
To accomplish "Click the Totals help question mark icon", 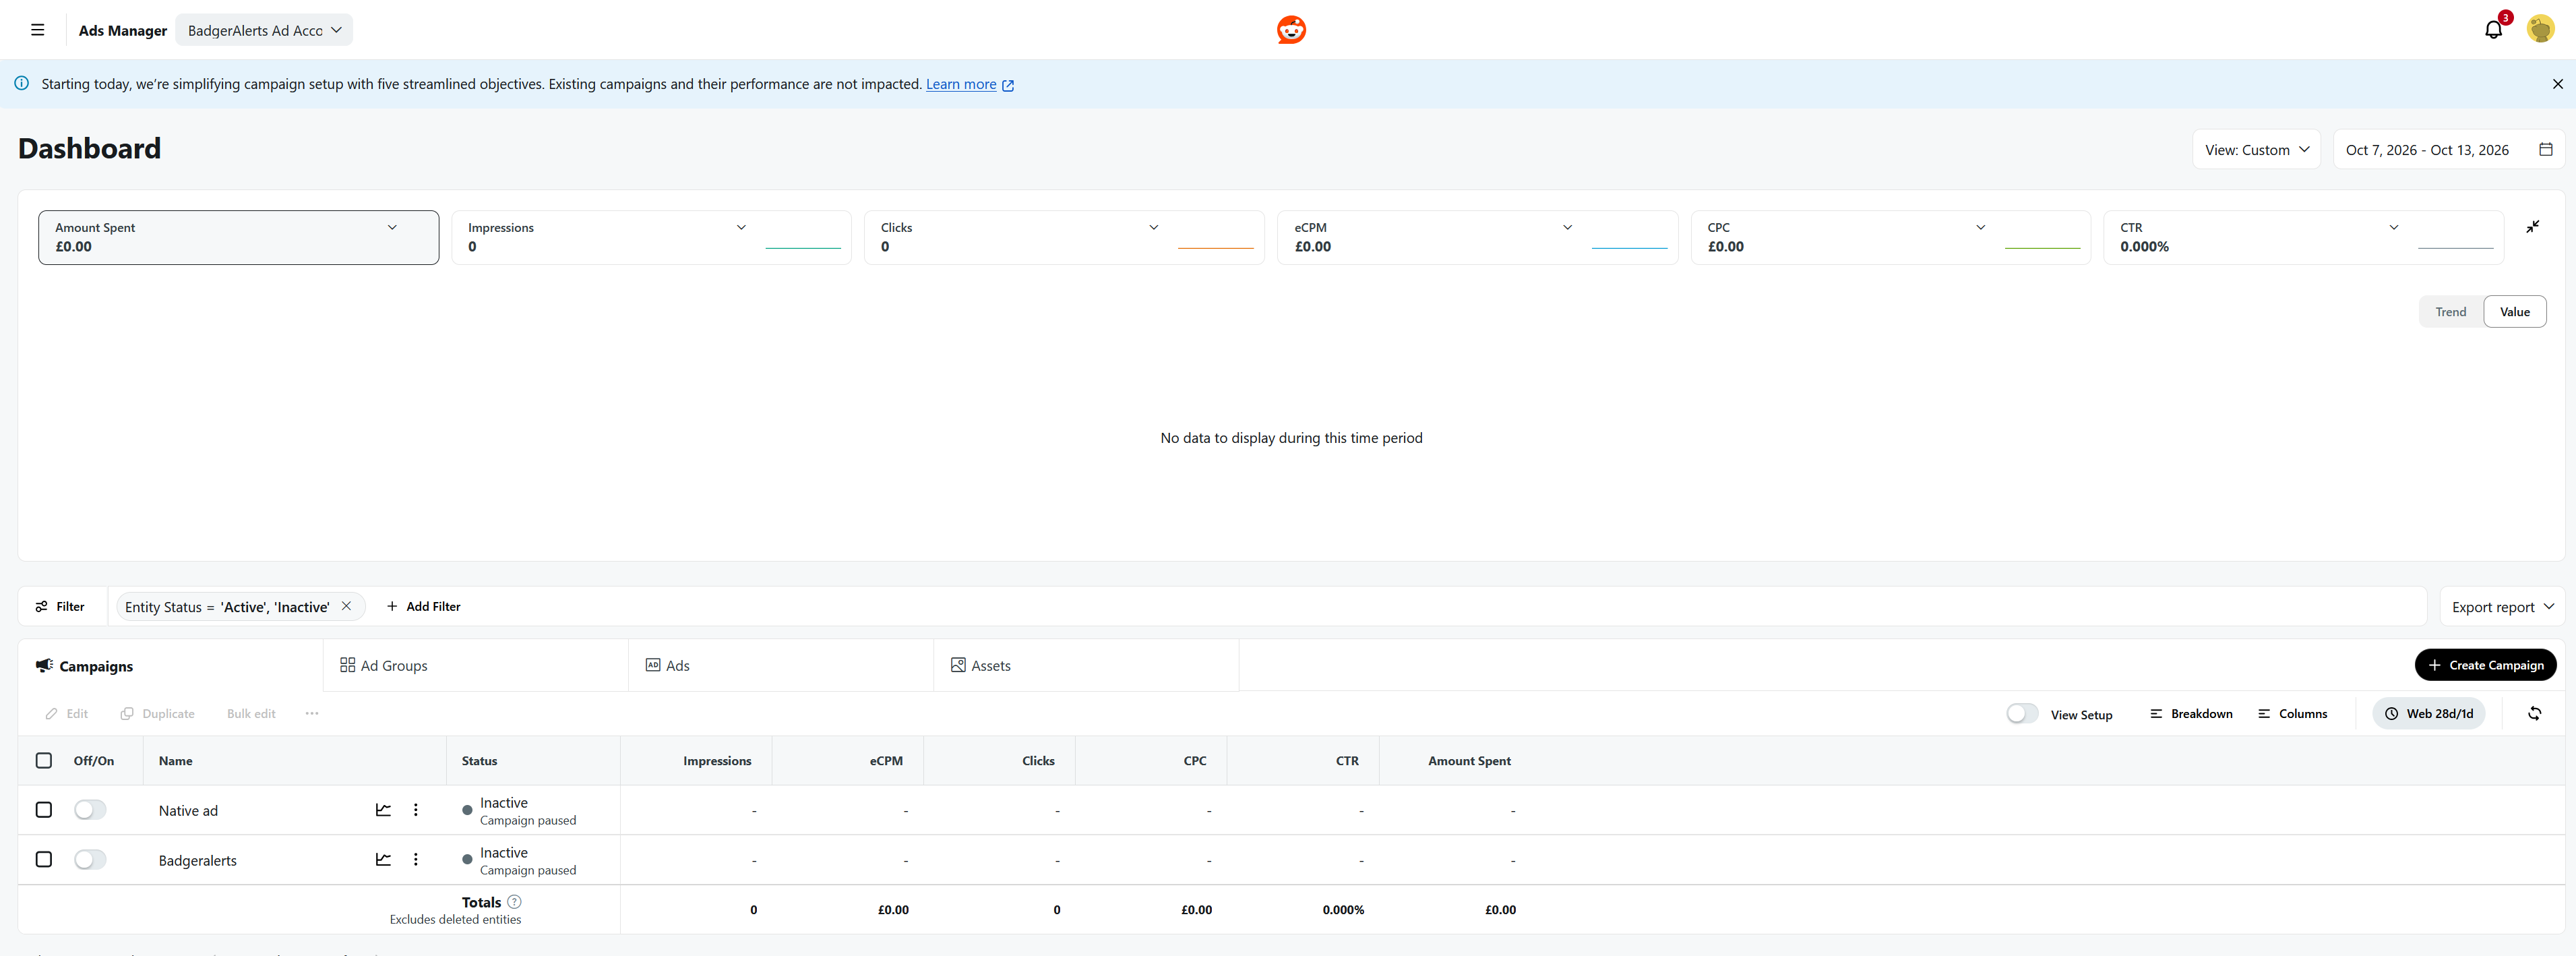I will (514, 902).
